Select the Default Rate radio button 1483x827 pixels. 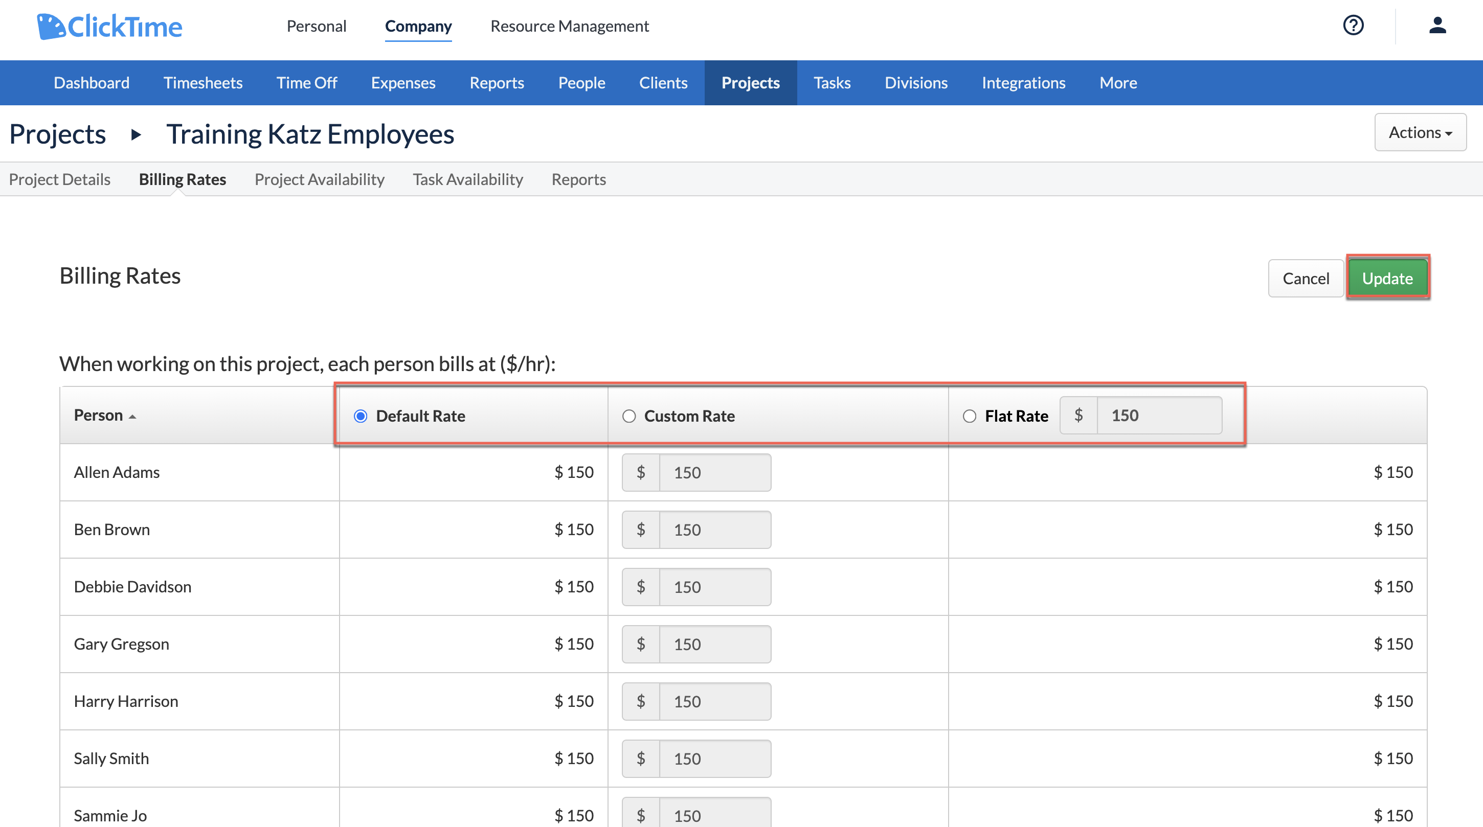pos(361,416)
